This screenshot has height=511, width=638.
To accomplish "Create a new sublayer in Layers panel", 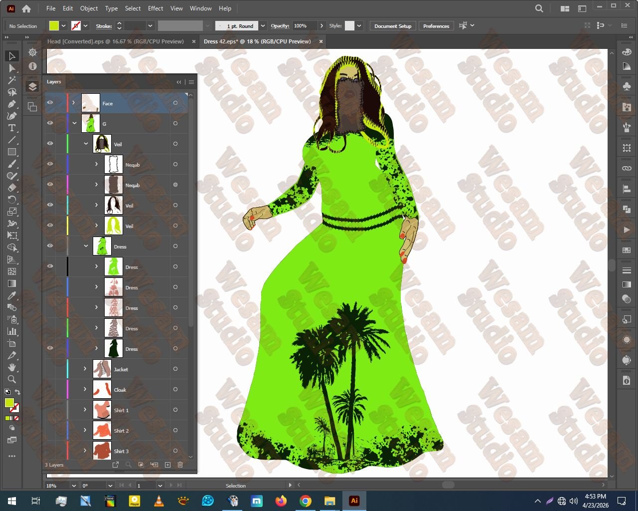I will click(x=154, y=465).
